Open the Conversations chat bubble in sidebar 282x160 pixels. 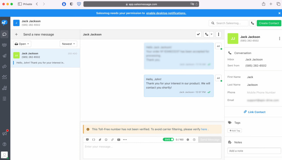coord(5,34)
